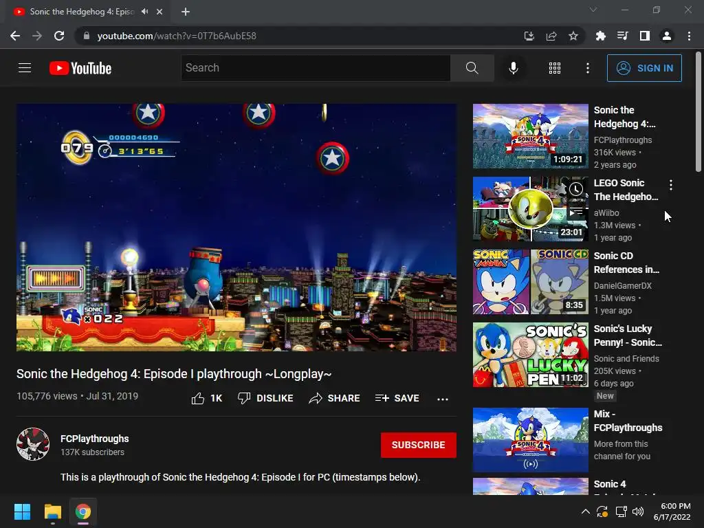Open options menu for LEGO Sonic video
Image resolution: width=704 pixels, height=528 pixels.
coord(671,184)
